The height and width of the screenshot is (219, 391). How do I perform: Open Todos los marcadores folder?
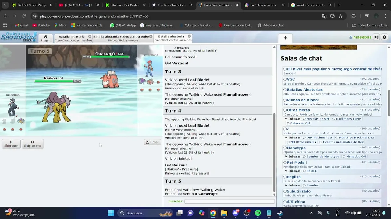[369, 25]
